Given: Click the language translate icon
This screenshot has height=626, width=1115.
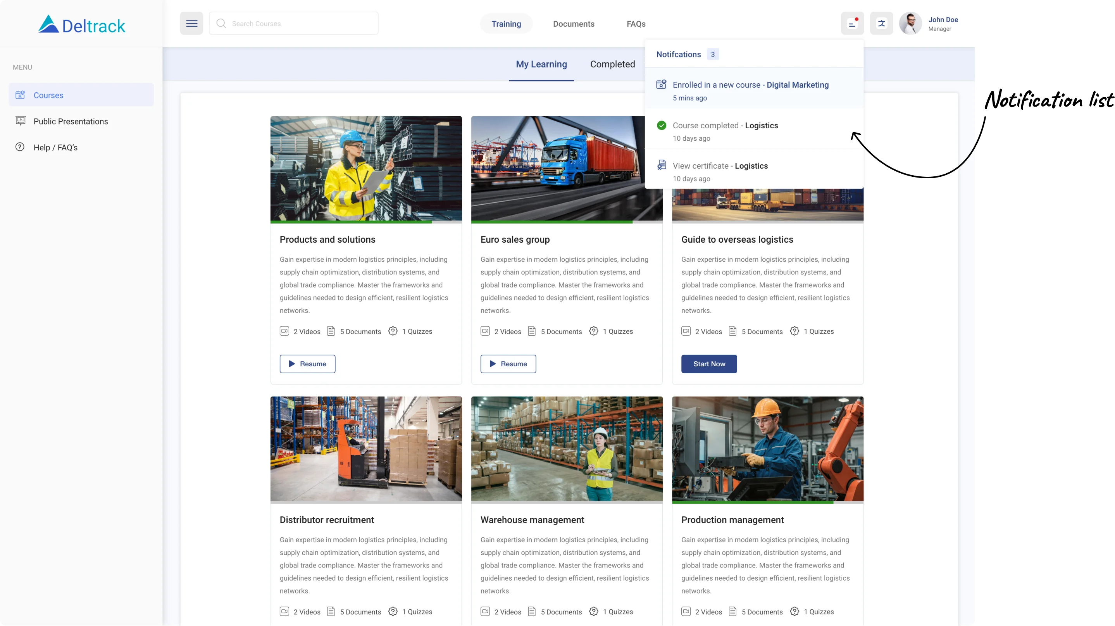Looking at the screenshot, I should (881, 23).
